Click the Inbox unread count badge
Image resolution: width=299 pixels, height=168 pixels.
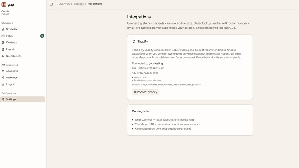coord(42,36)
